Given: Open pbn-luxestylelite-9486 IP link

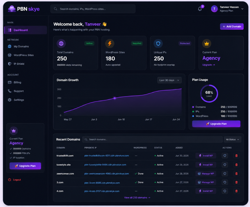Looking at the screenshot, I should pos(105,165).
